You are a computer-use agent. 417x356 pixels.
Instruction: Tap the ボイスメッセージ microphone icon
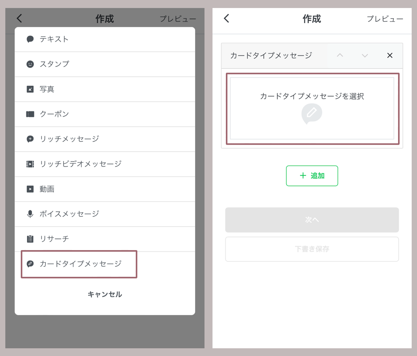tap(30, 214)
